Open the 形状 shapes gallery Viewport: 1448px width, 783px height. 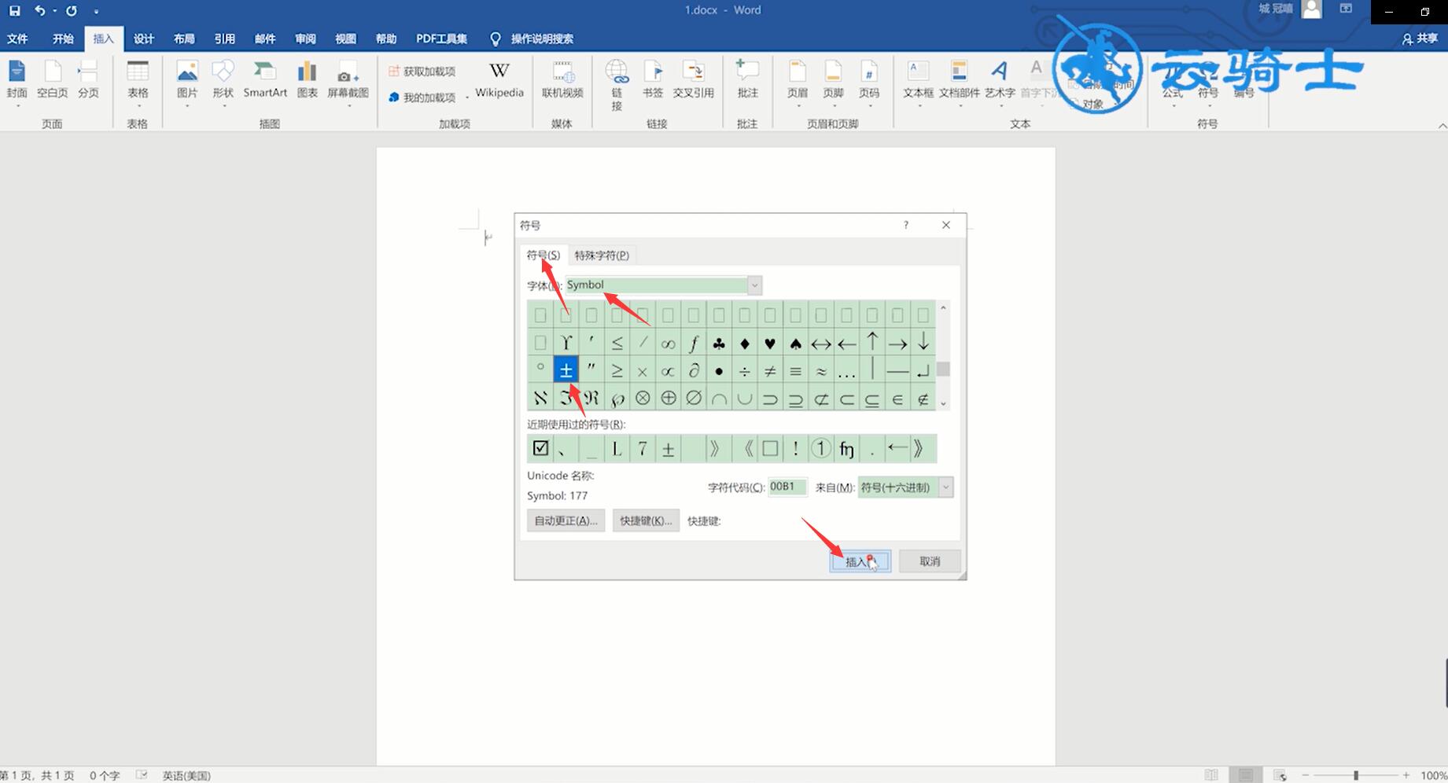pyautogui.click(x=223, y=83)
